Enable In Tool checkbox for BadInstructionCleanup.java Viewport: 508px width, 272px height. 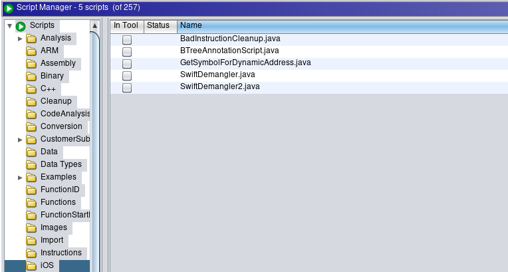pyautogui.click(x=127, y=39)
